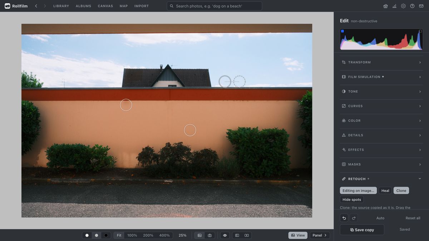This screenshot has width=429, height=241.
Task: Expand the Masks section
Action: [381, 164]
